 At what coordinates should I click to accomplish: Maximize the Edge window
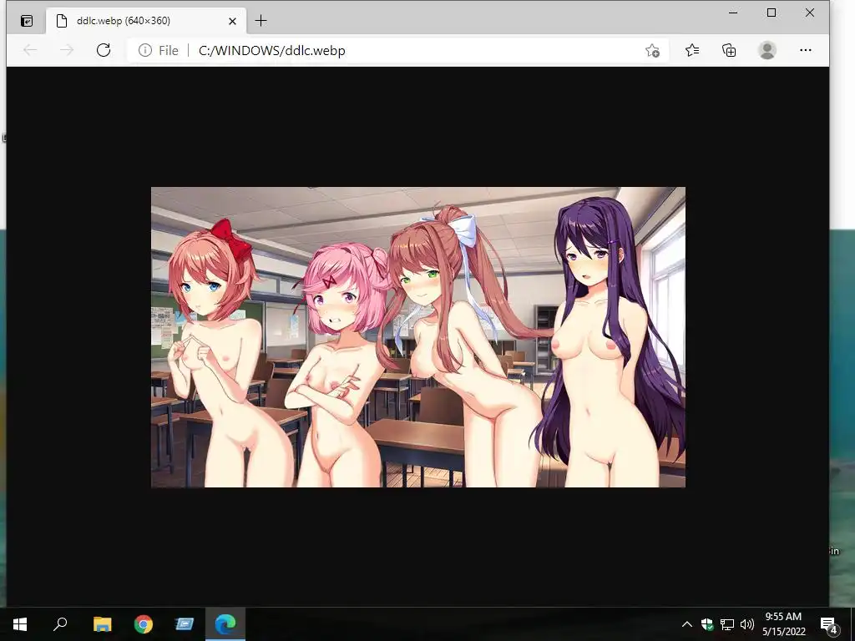(x=771, y=13)
